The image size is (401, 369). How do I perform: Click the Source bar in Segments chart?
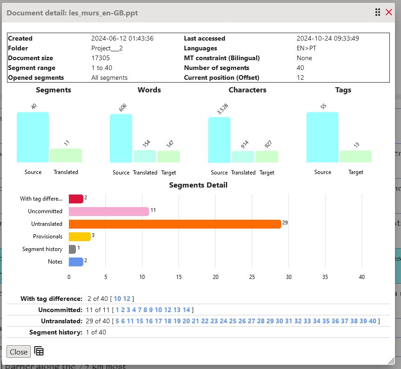point(33,137)
